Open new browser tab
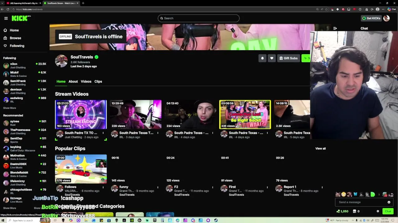398x223 pixels. (83, 3)
